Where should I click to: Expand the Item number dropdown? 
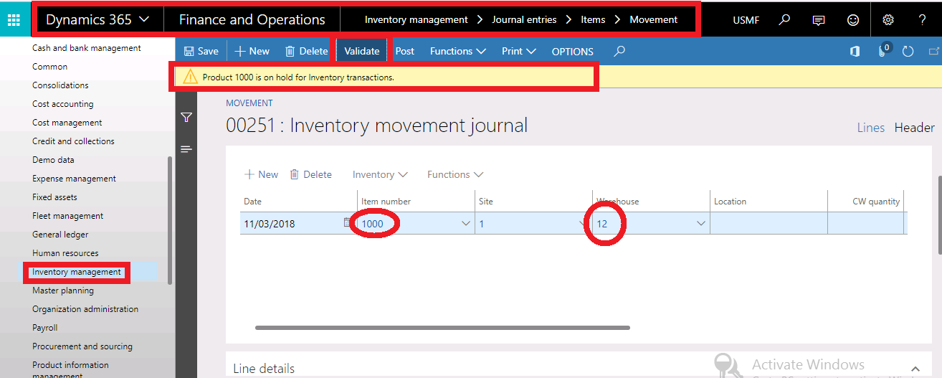[465, 224]
